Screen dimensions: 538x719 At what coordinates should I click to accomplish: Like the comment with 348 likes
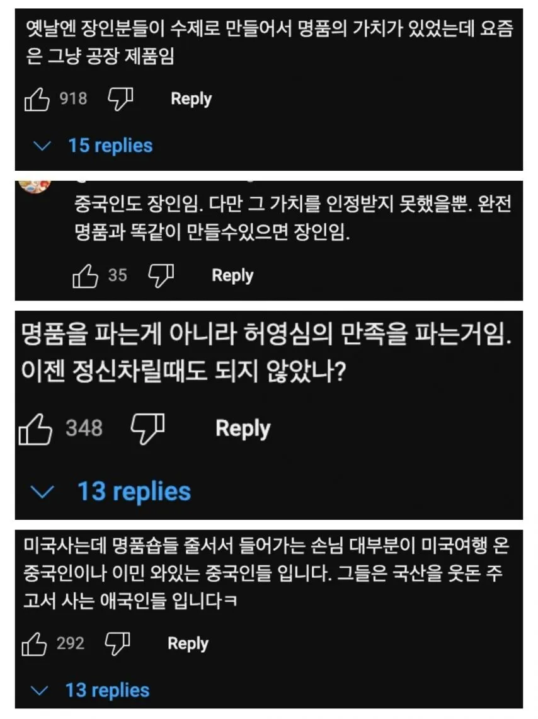(x=35, y=430)
